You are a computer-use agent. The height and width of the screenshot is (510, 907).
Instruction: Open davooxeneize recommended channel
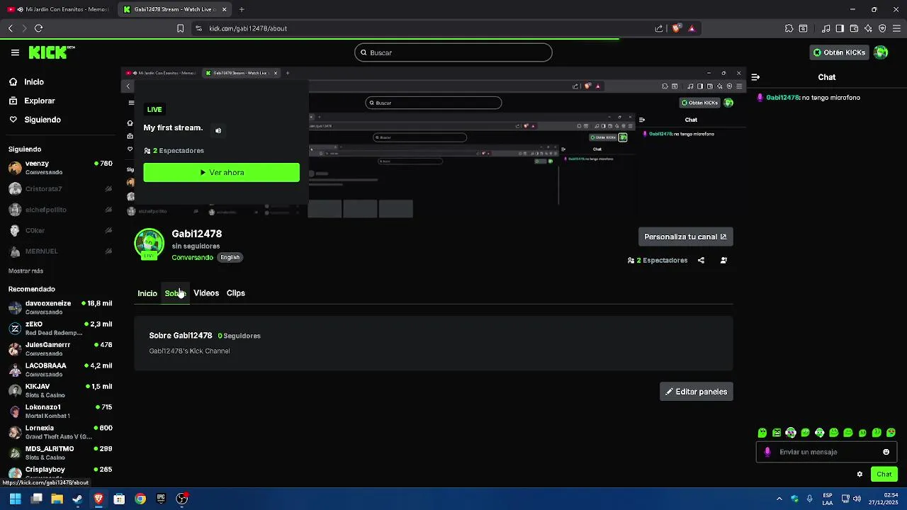(60, 307)
